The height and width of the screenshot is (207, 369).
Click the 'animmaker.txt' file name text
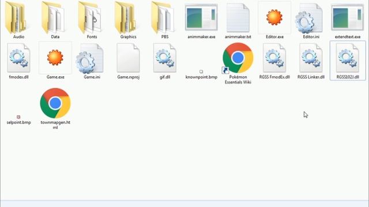coord(238,37)
